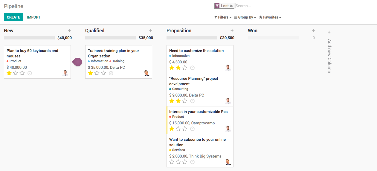Expand the Group By menu
Image resolution: width=377 pixels, height=171 pixels.
pos(245,17)
